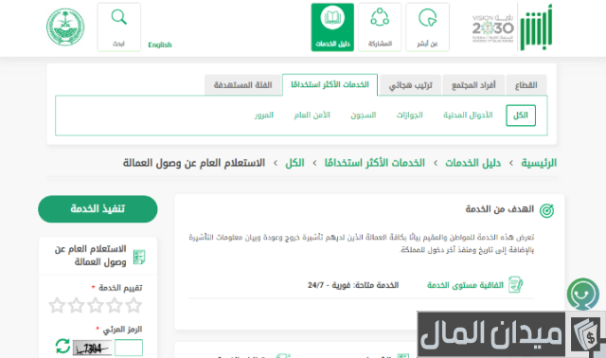This screenshot has height=358, width=606.
Task: Rate the service three stars
Action: tap(95, 305)
